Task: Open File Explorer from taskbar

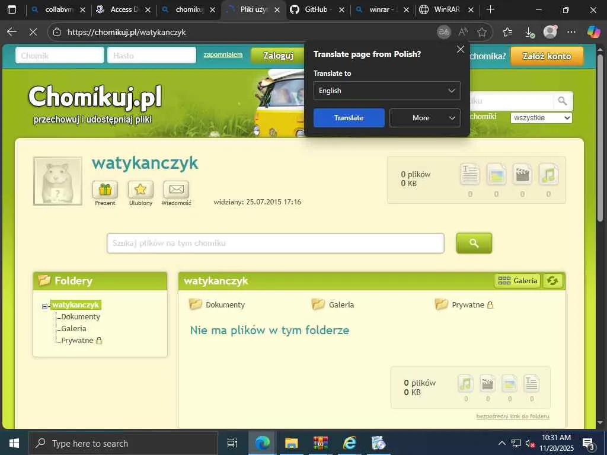Action: pos(291,443)
